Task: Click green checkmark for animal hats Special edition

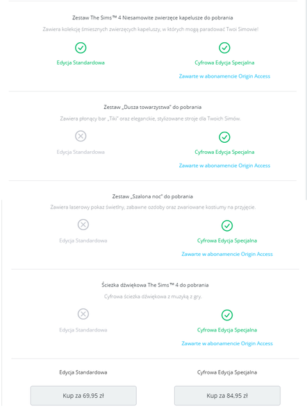Action: point(224,48)
